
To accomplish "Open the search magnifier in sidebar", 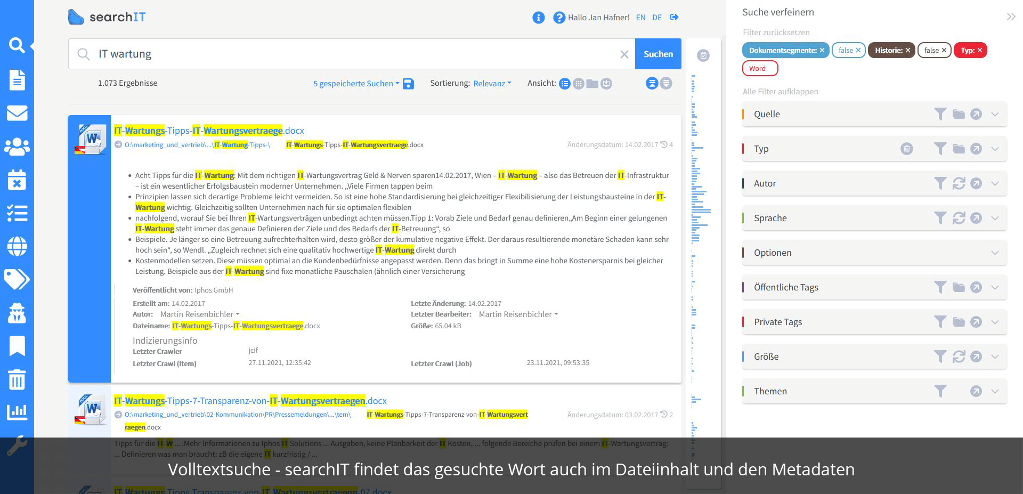I will (x=17, y=45).
